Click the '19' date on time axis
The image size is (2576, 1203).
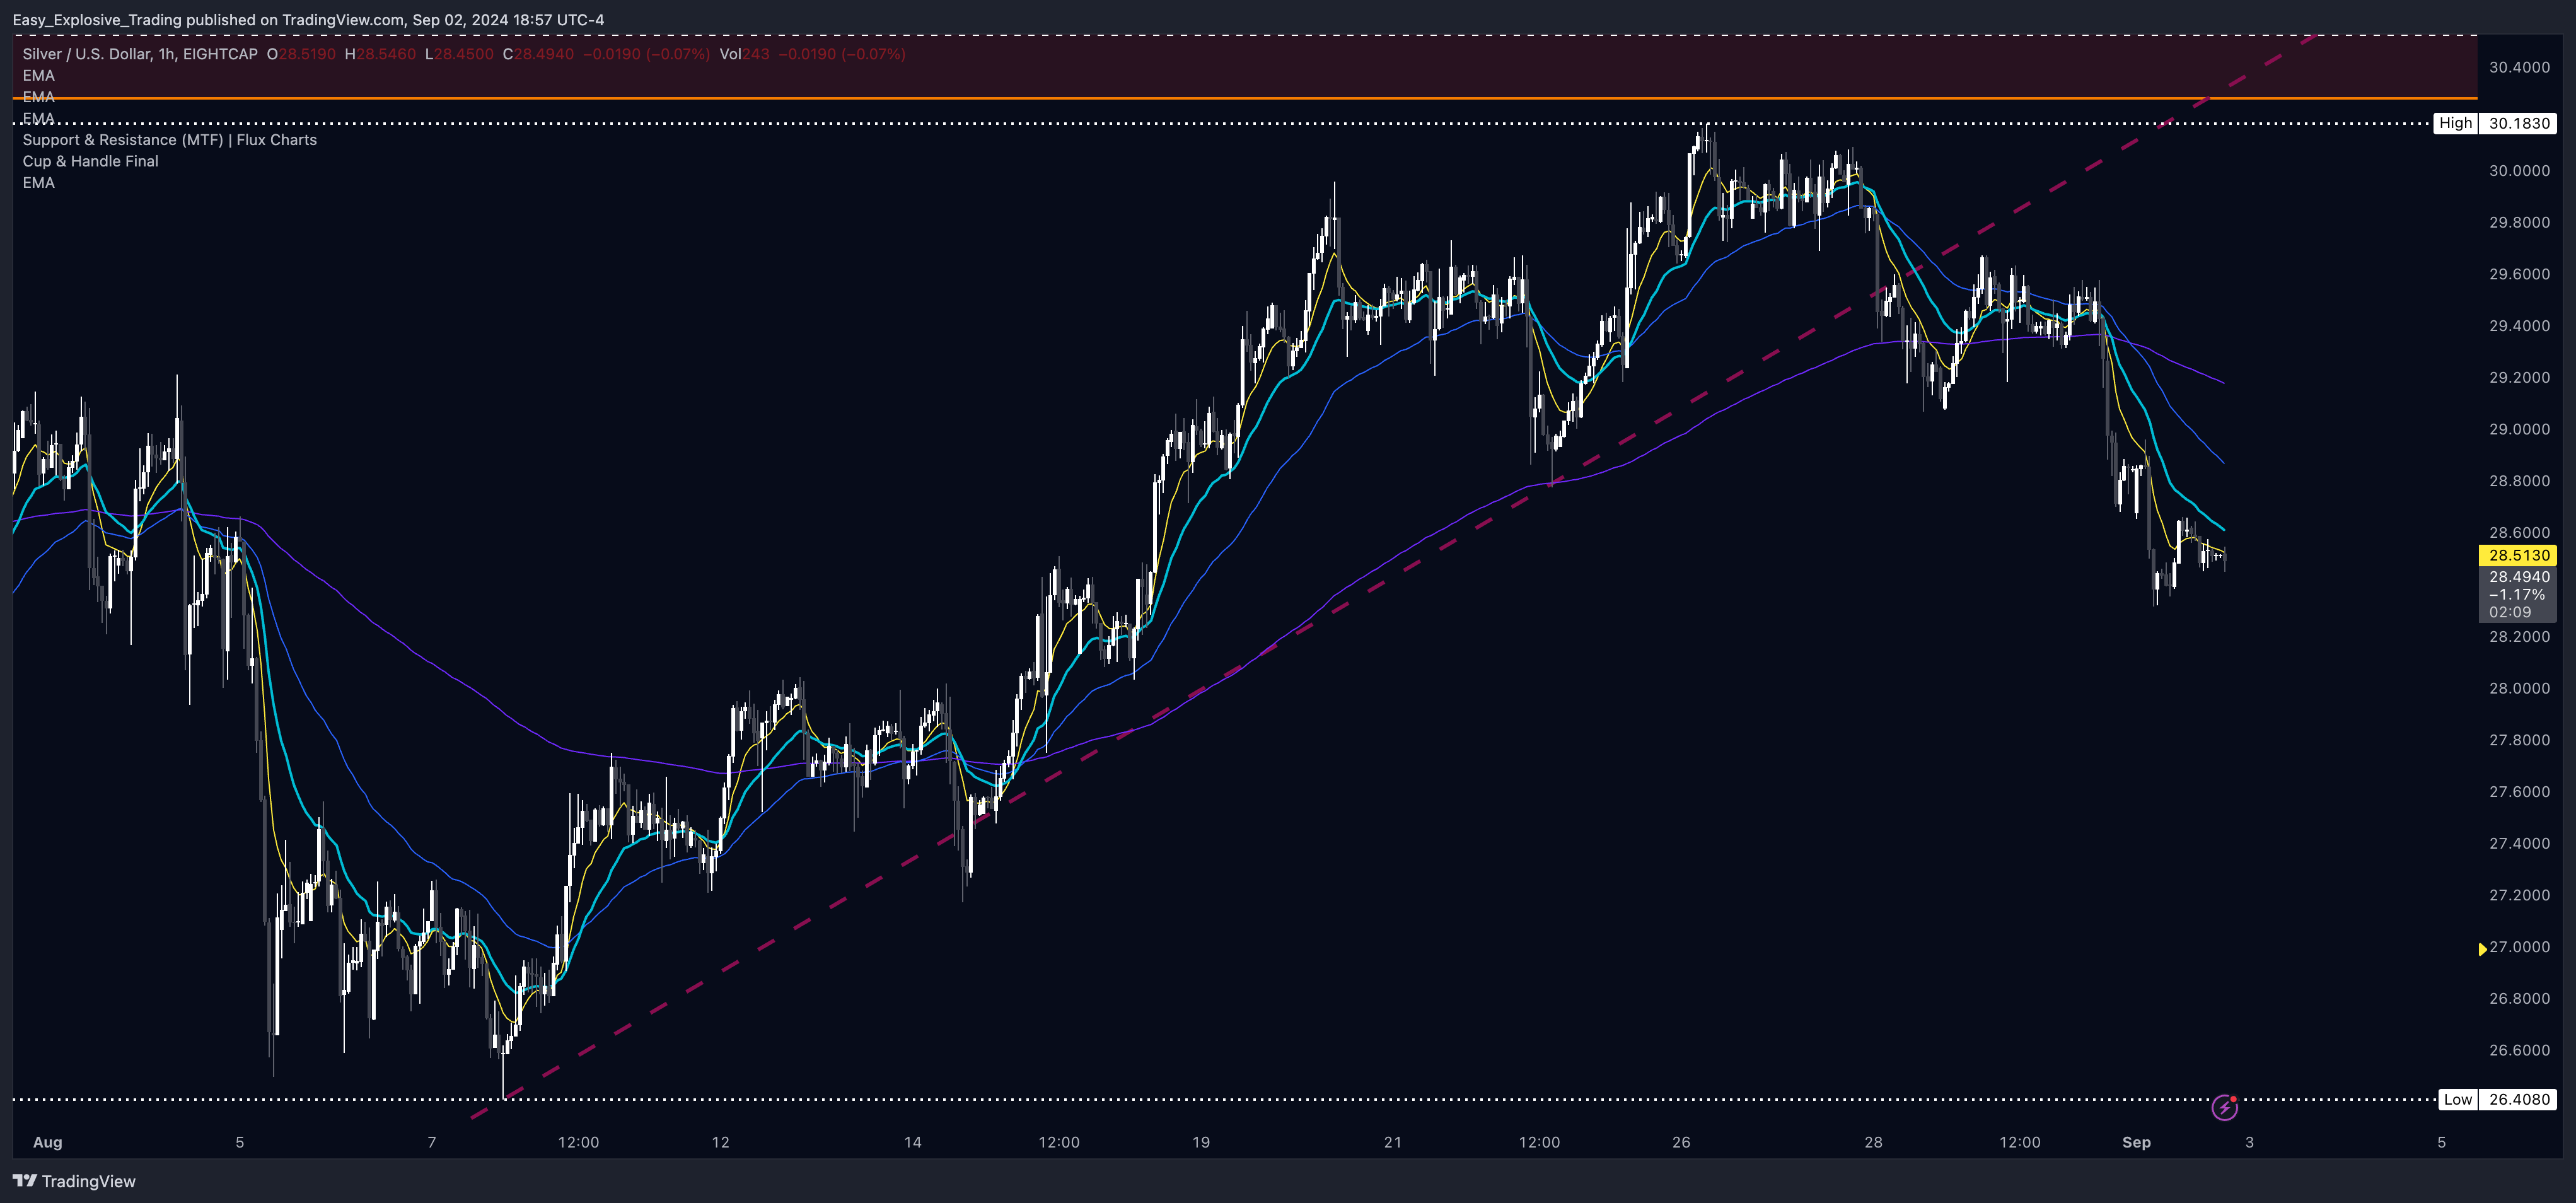click(1201, 1142)
